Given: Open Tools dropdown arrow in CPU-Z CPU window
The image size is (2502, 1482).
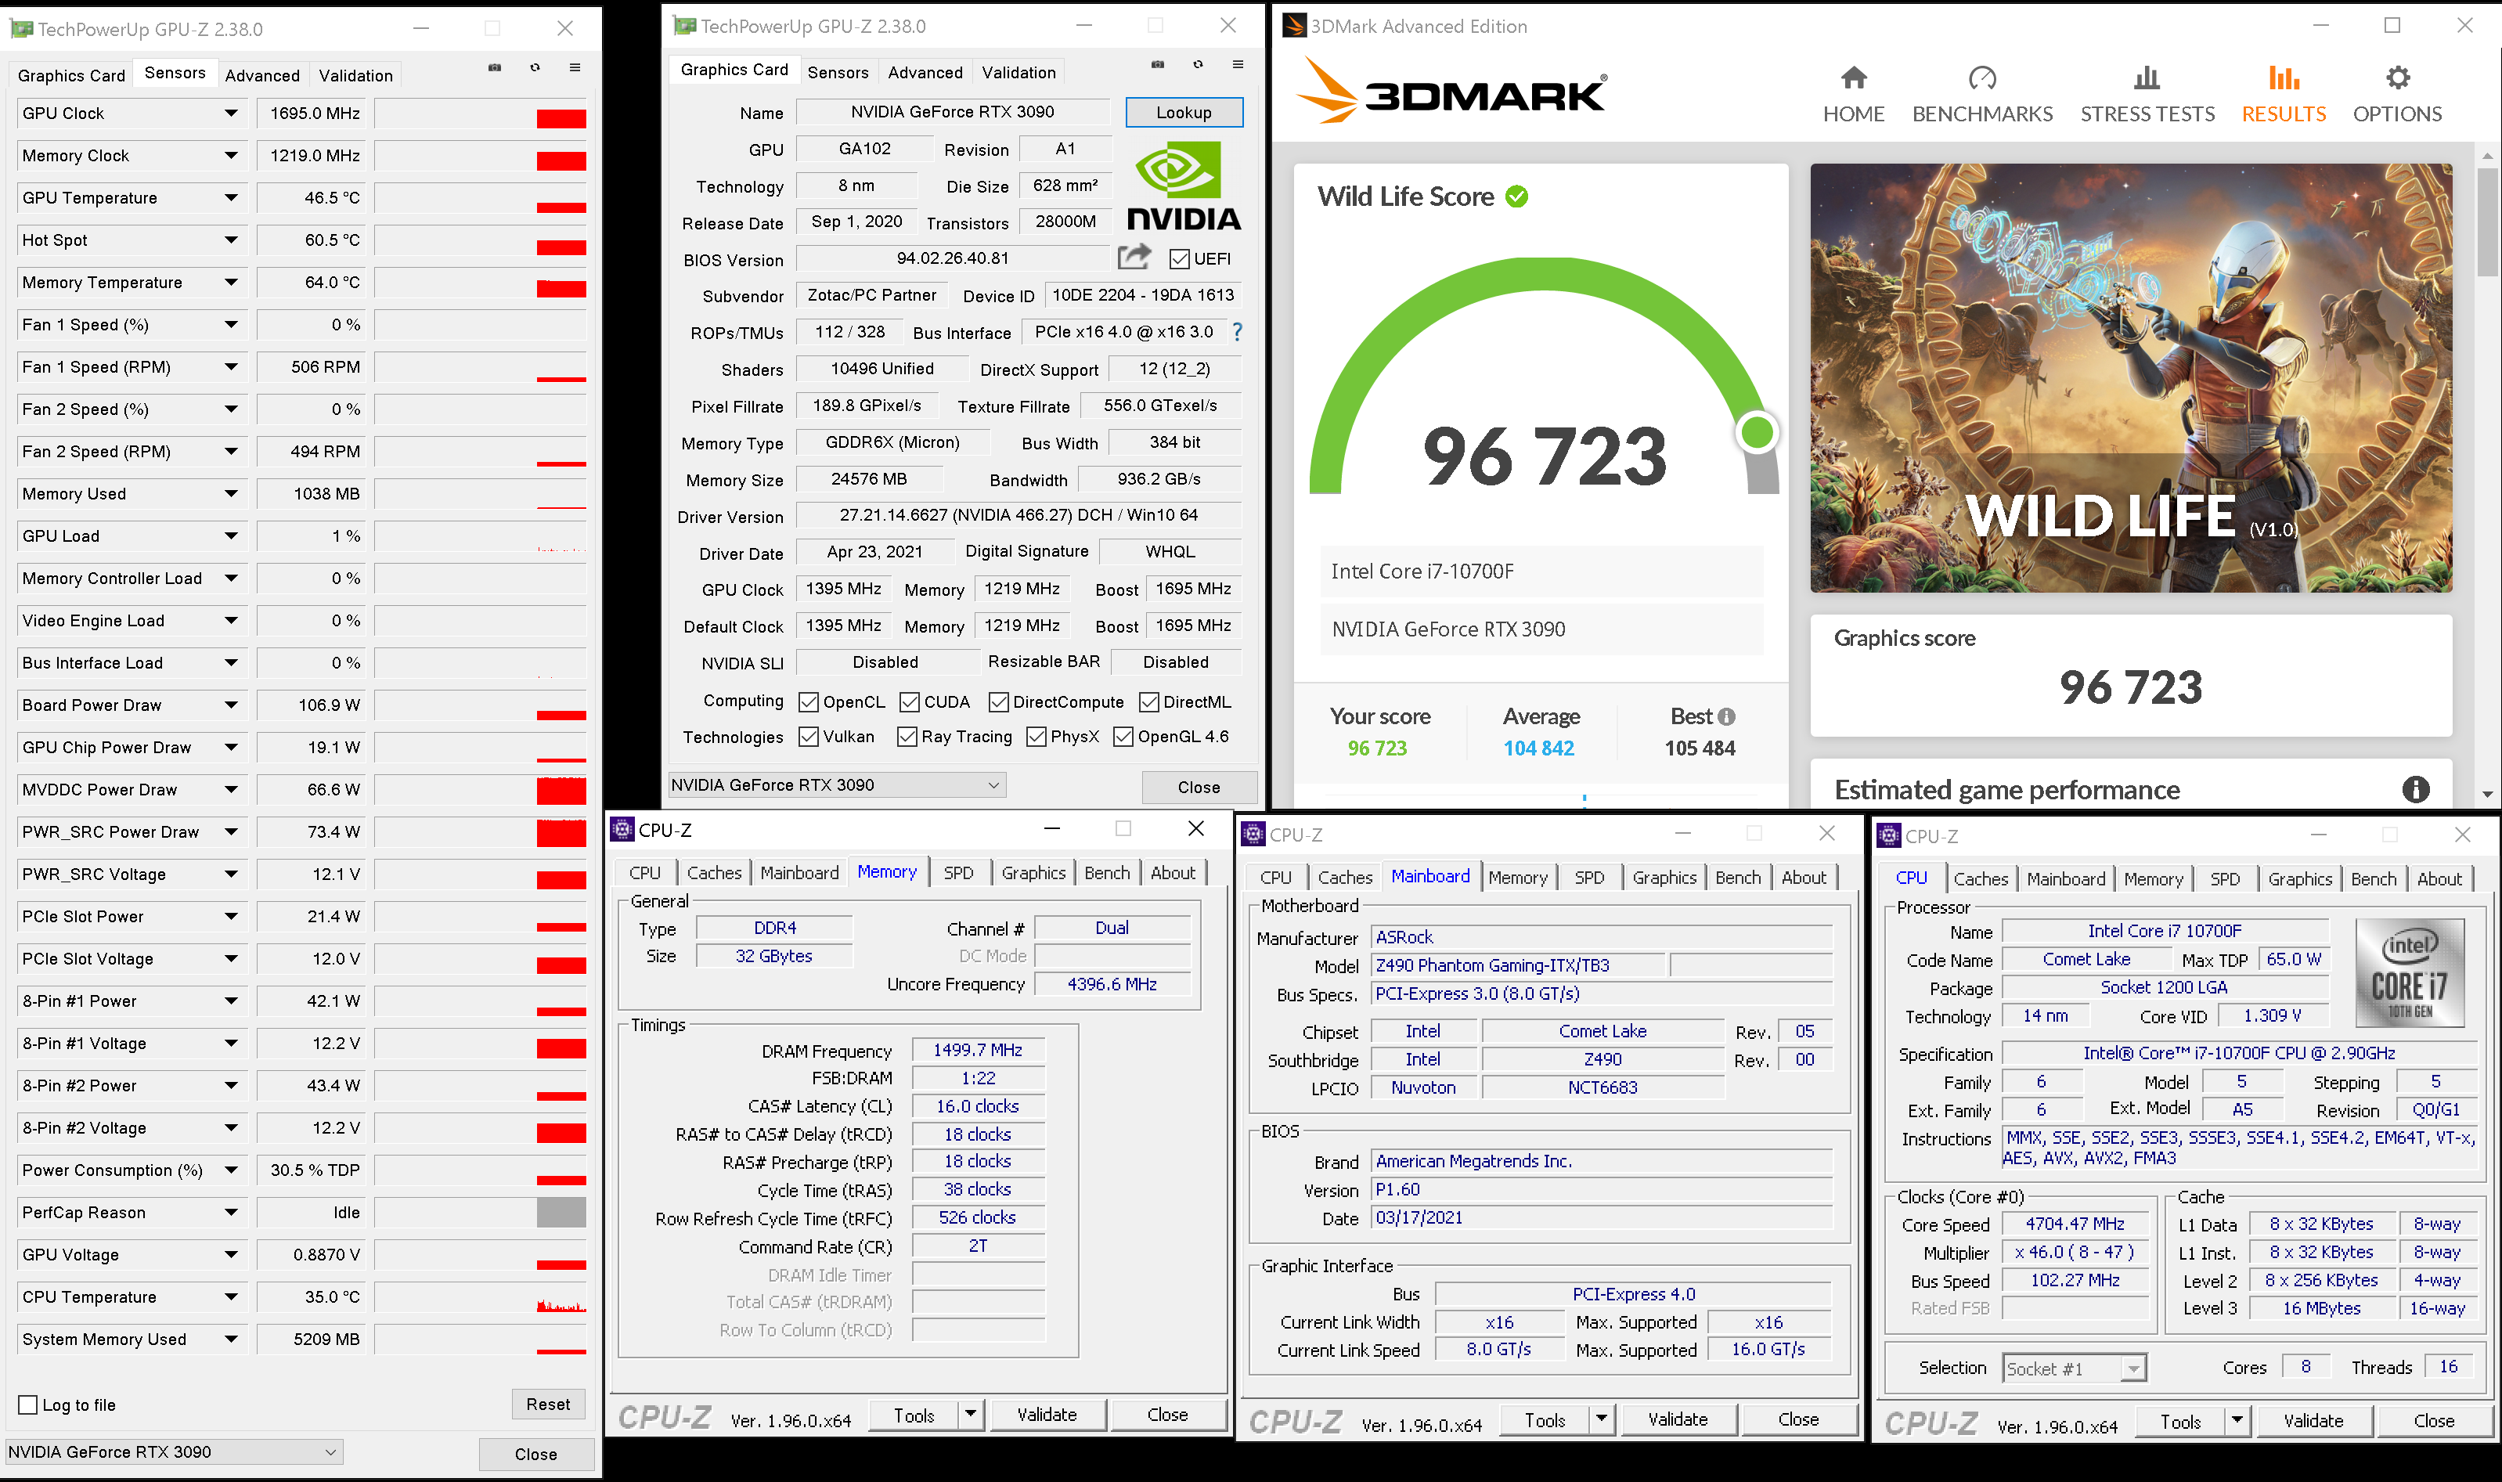Looking at the screenshot, I should (x=2237, y=1420).
